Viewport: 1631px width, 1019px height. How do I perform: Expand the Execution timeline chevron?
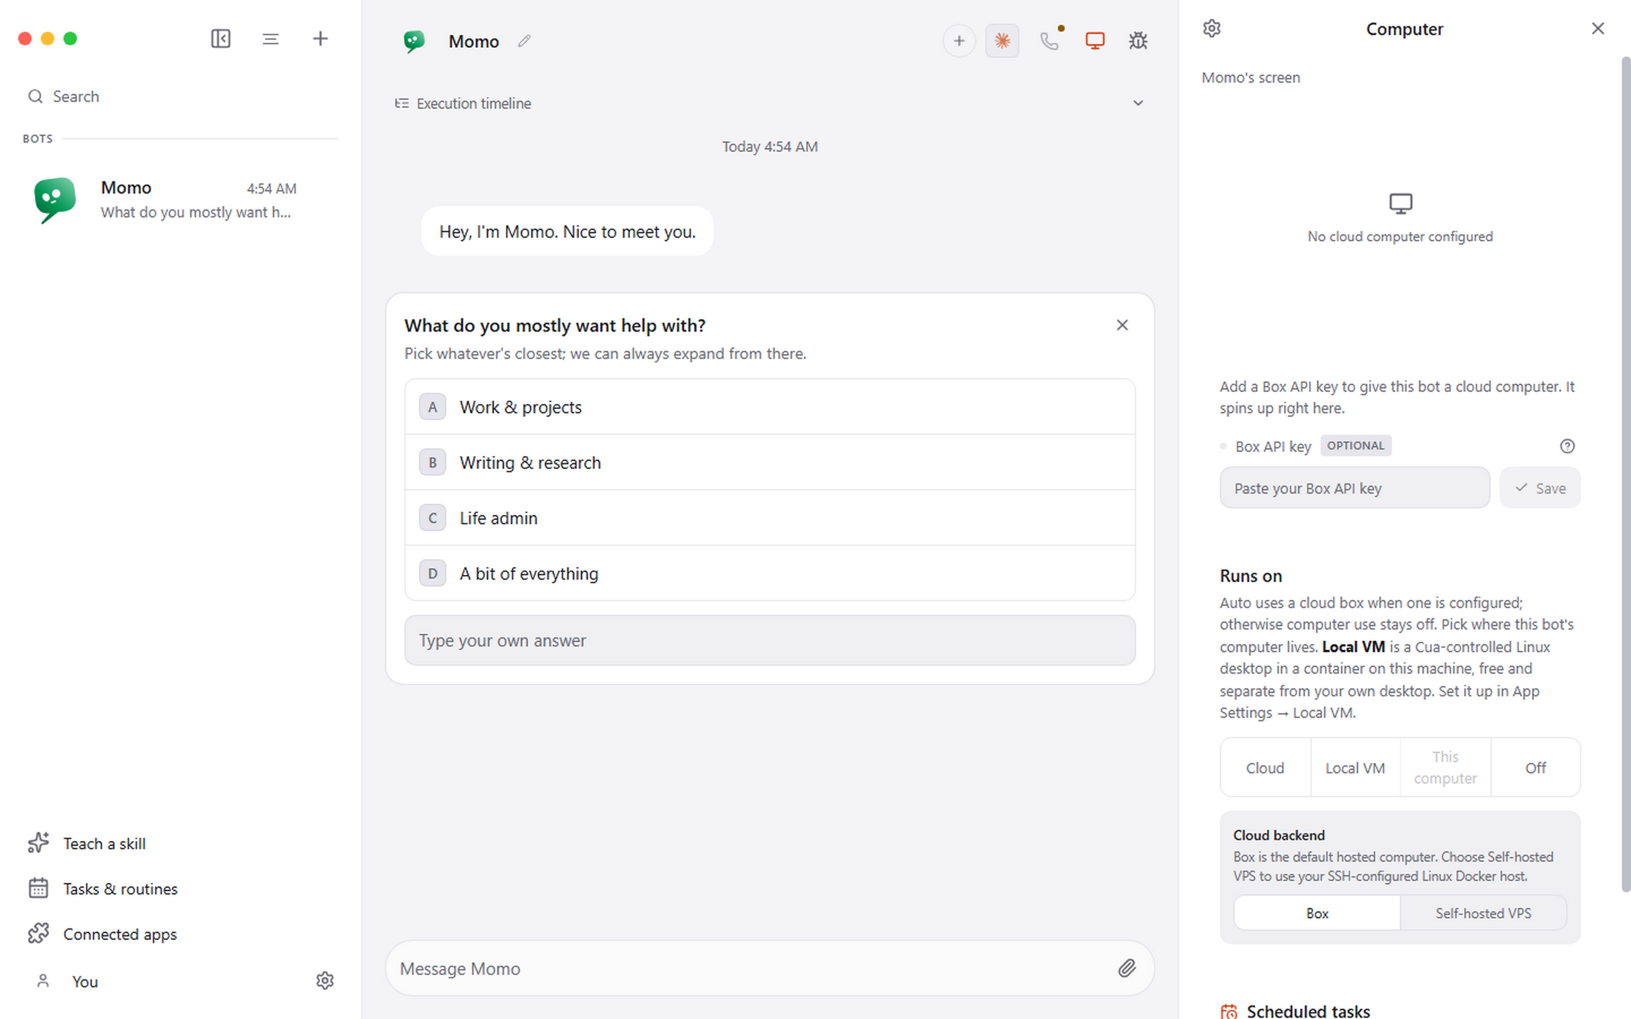click(x=1138, y=103)
